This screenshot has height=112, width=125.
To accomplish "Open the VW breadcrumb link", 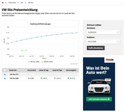I will pyautogui.click(x=22, y=3).
